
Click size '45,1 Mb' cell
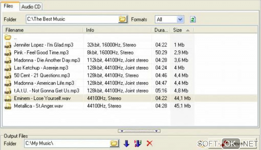tap(182, 106)
